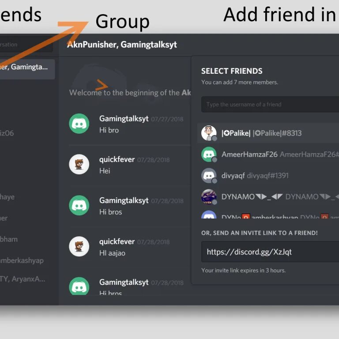
Task: Click the "SELECT FRIENDS" heading
Action: (232, 71)
